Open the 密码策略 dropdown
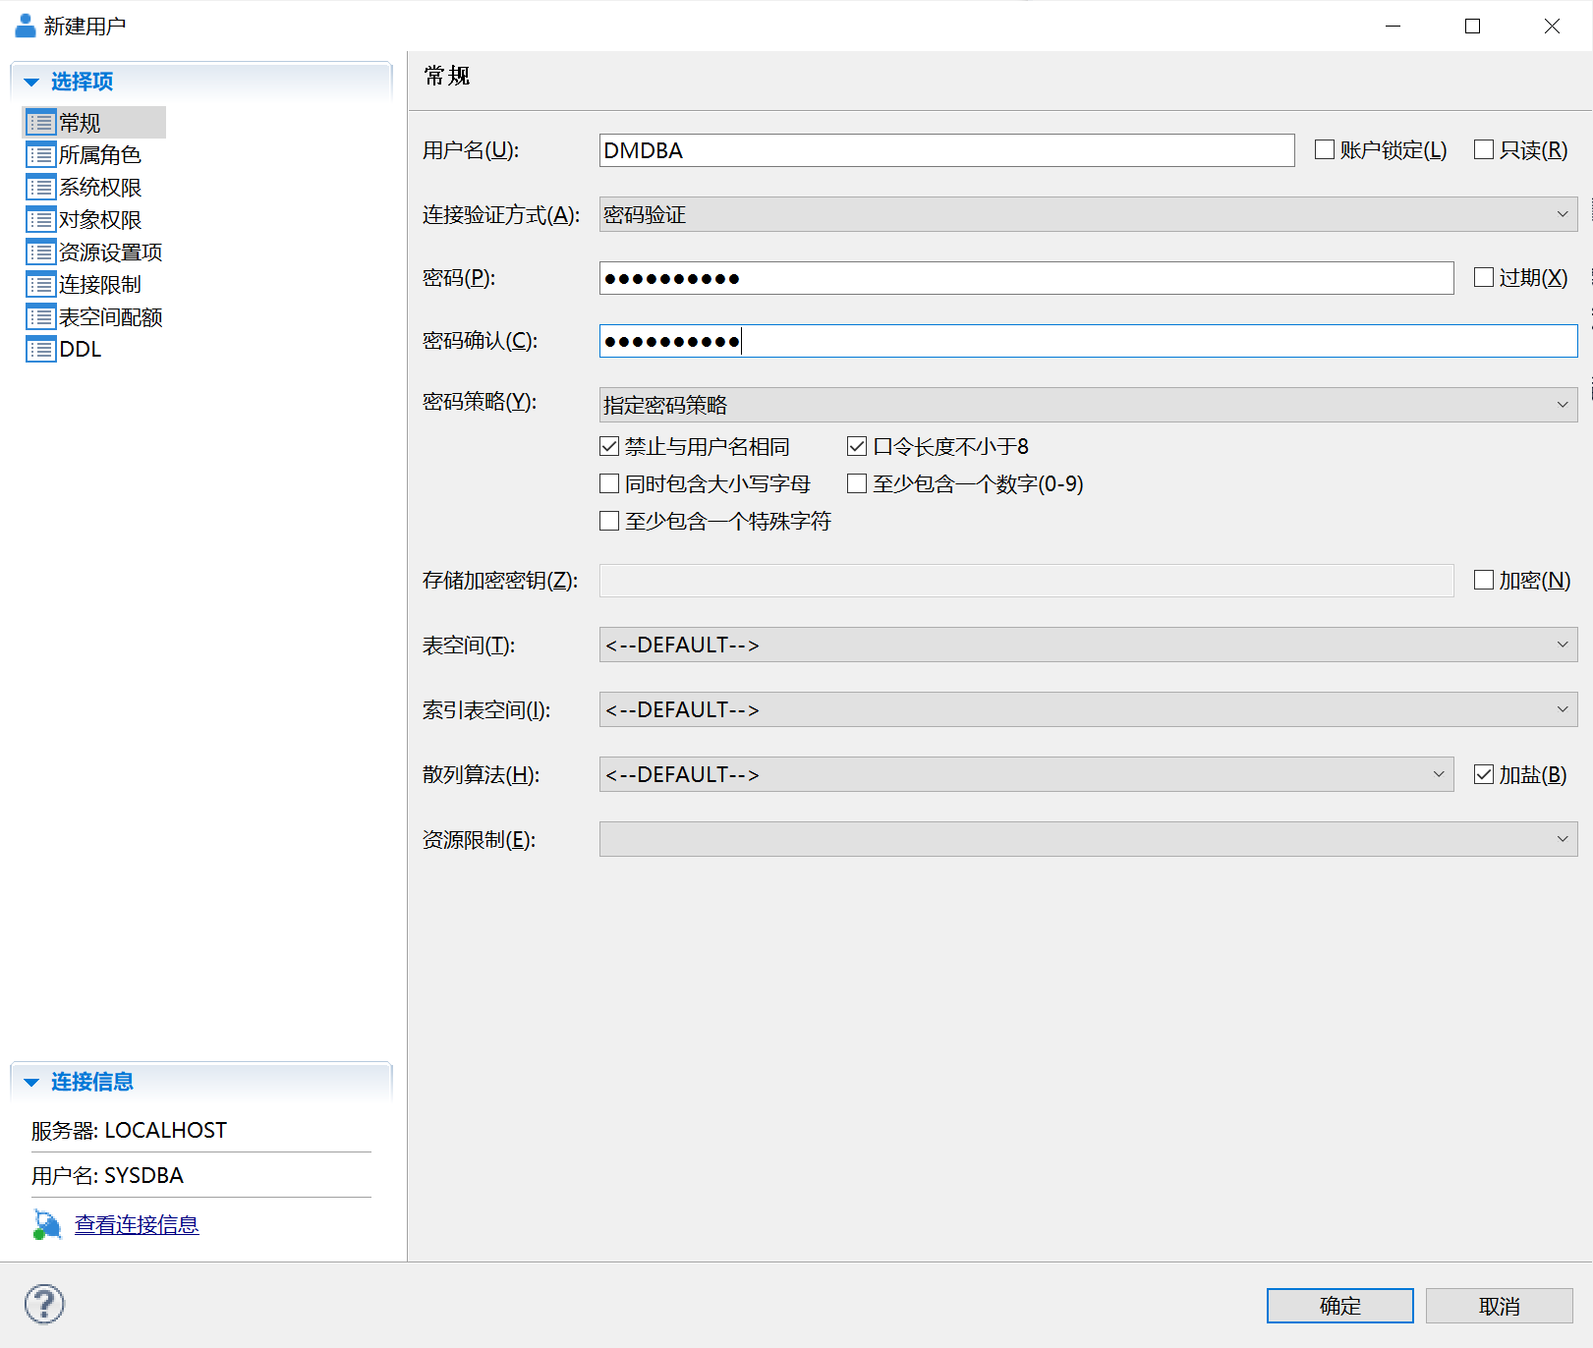 coord(1089,405)
